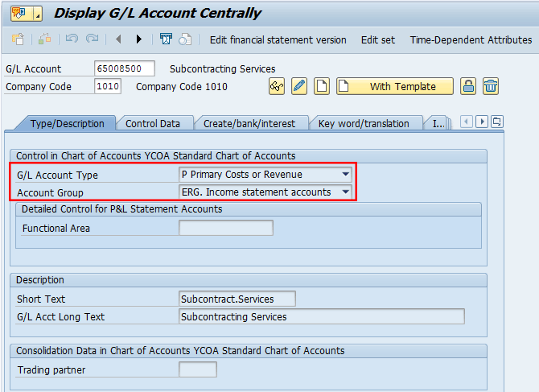Open the G/L Account Type dropdown

tap(346, 174)
